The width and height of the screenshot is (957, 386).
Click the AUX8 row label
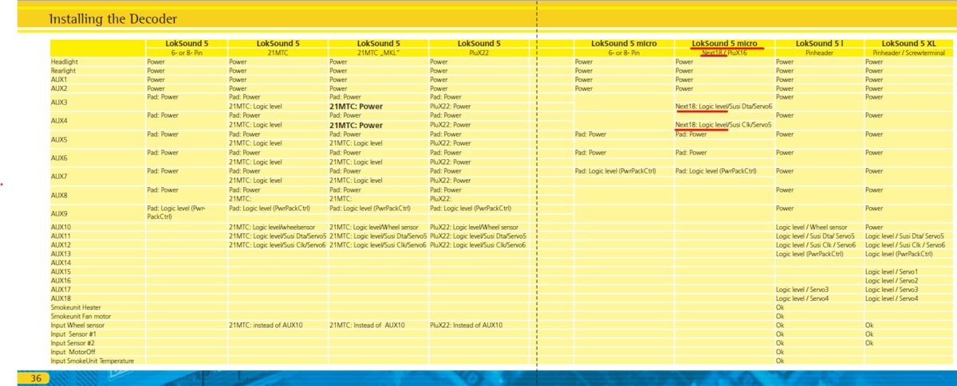(x=60, y=195)
